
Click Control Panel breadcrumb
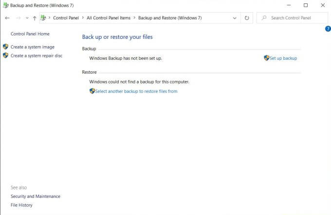[66, 18]
